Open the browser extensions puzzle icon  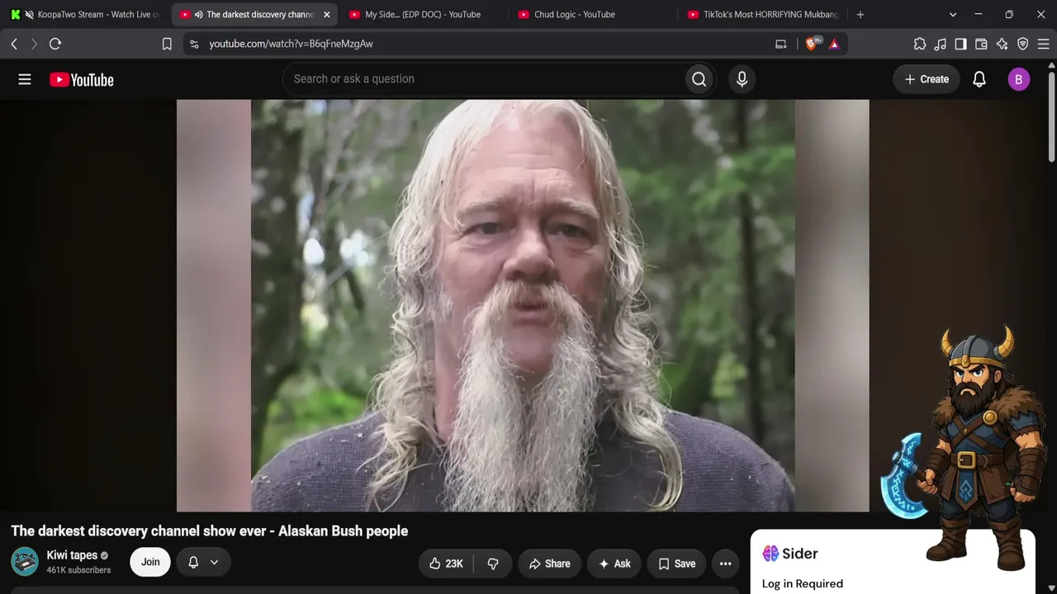920,44
